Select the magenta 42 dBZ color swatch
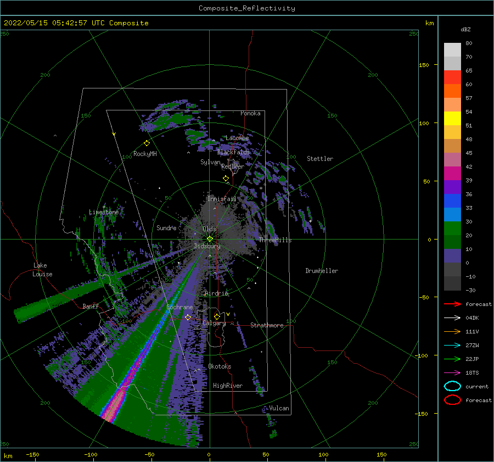The image size is (494, 462). 452,173
